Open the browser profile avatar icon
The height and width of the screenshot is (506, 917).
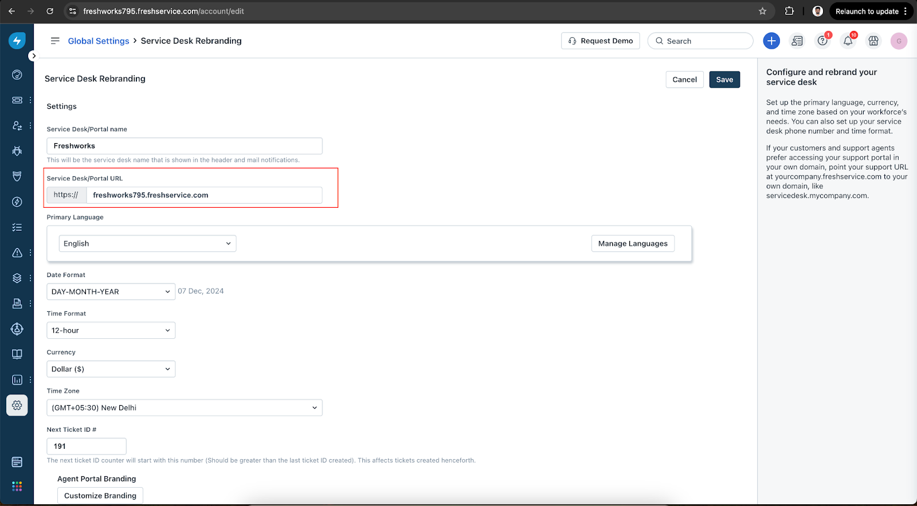point(818,11)
